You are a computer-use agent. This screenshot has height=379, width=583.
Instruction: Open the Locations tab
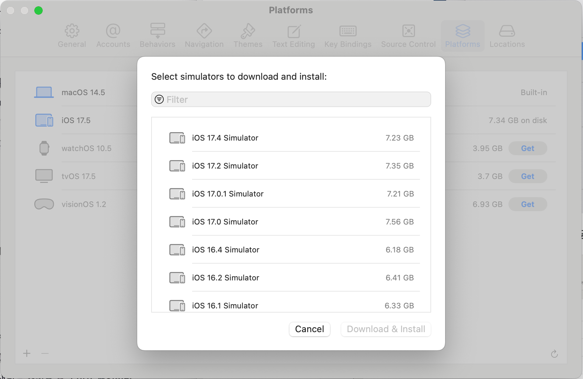(507, 36)
